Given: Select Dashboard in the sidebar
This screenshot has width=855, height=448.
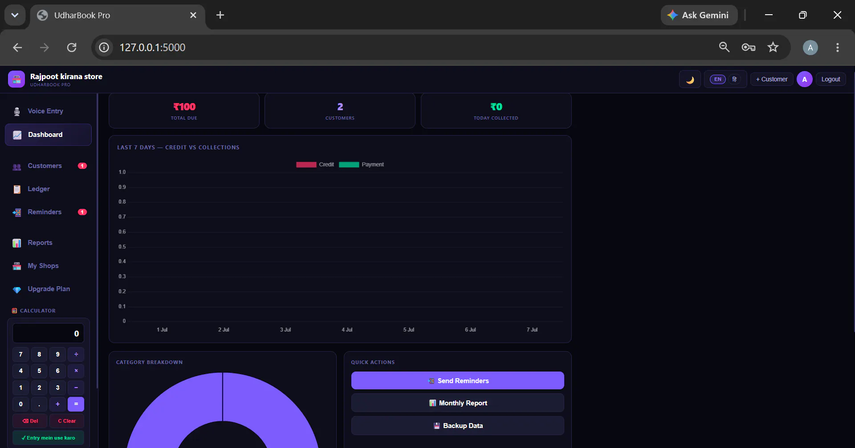Looking at the screenshot, I should pyautogui.click(x=48, y=135).
